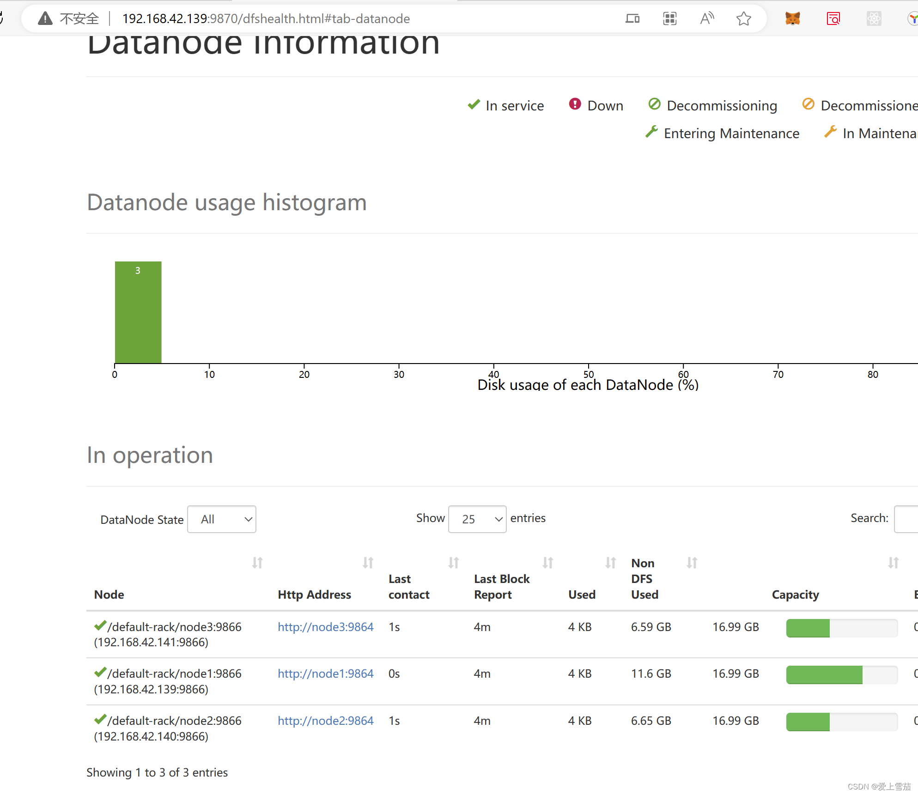Click the not-secure warning triangle icon

coord(45,18)
